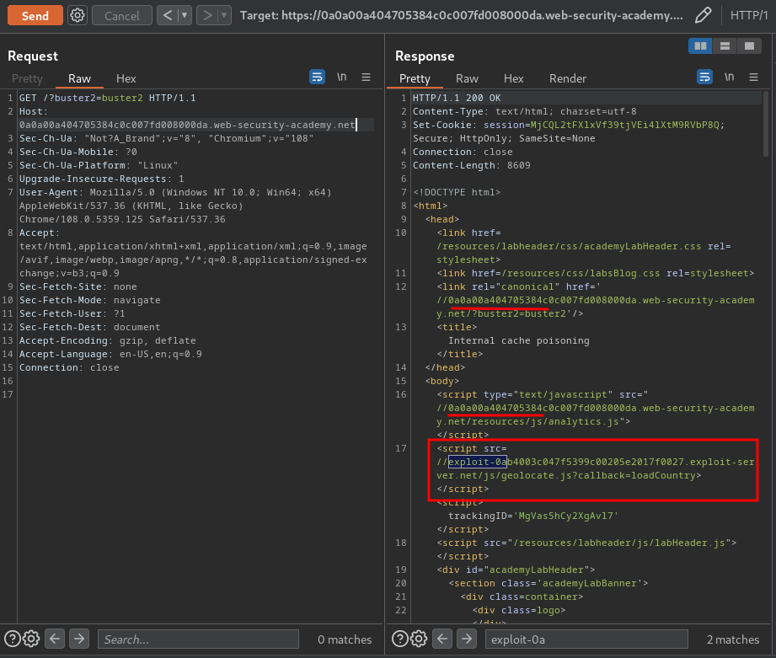Click the Sec-Ch-Ua-Platform header line

pyautogui.click(x=99, y=165)
